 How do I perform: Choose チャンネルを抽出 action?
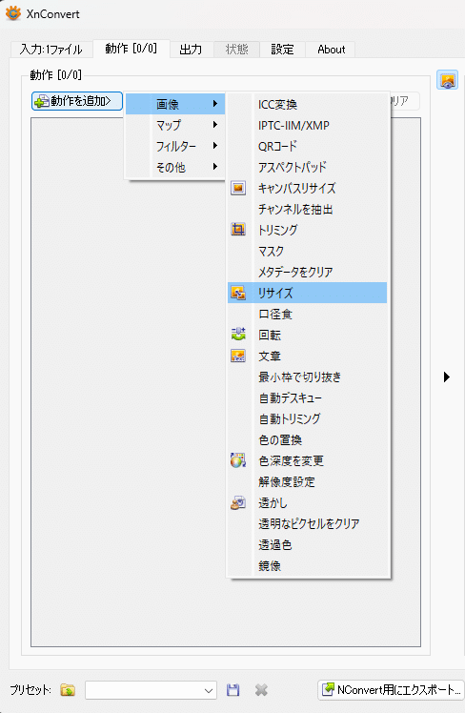tap(307, 209)
